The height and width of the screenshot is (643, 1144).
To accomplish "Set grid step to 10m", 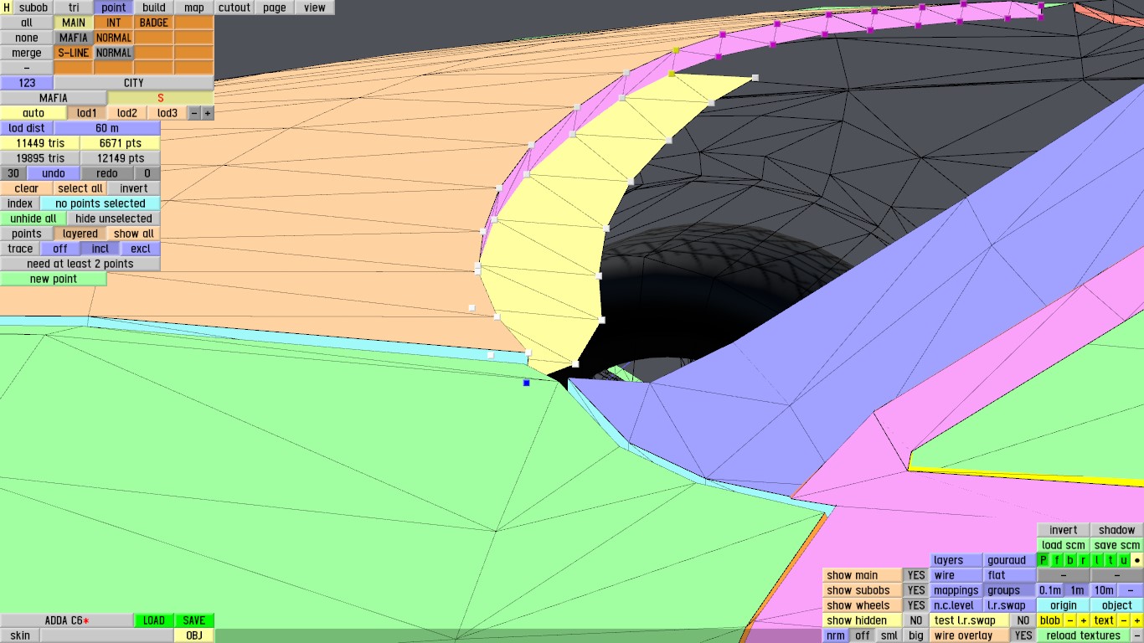I will tap(1103, 590).
